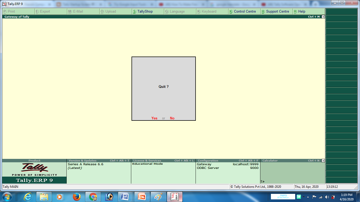Open TallyShop from the top bar

pyautogui.click(x=148, y=12)
